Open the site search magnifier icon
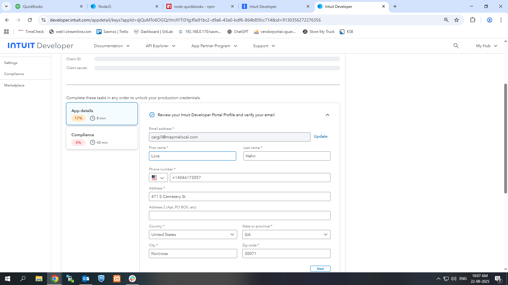The width and height of the screenshot is (508, 285). click(456, 46)
